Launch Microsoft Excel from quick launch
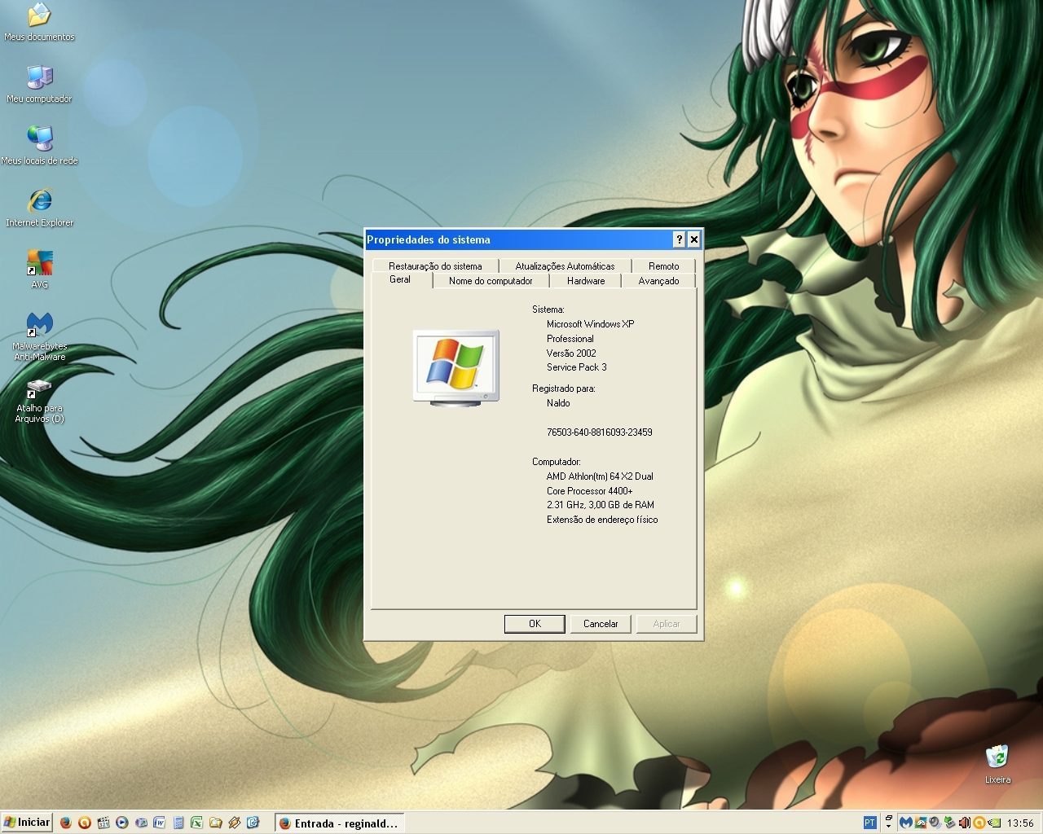This screenshot has width=1043, height=834. click(196, 823)
